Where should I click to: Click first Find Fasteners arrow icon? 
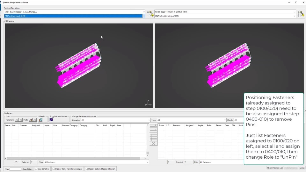click(x=17, y=120)
